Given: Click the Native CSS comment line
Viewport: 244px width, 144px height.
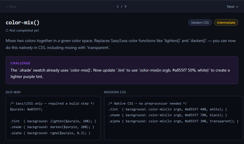Looking at the screenshot, I should click(x=147, y=103).
